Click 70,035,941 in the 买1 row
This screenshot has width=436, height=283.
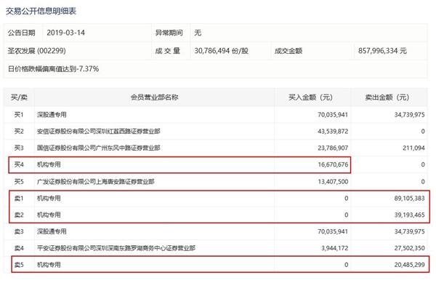pyautogui.click(x=333, y=115)
